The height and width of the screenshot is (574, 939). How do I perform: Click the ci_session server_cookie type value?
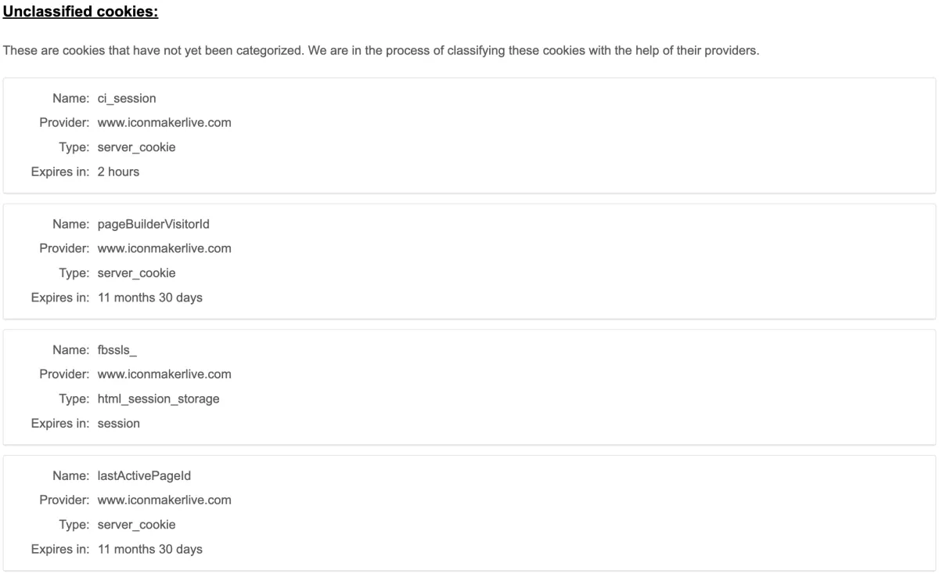click(x=136, y=147)
